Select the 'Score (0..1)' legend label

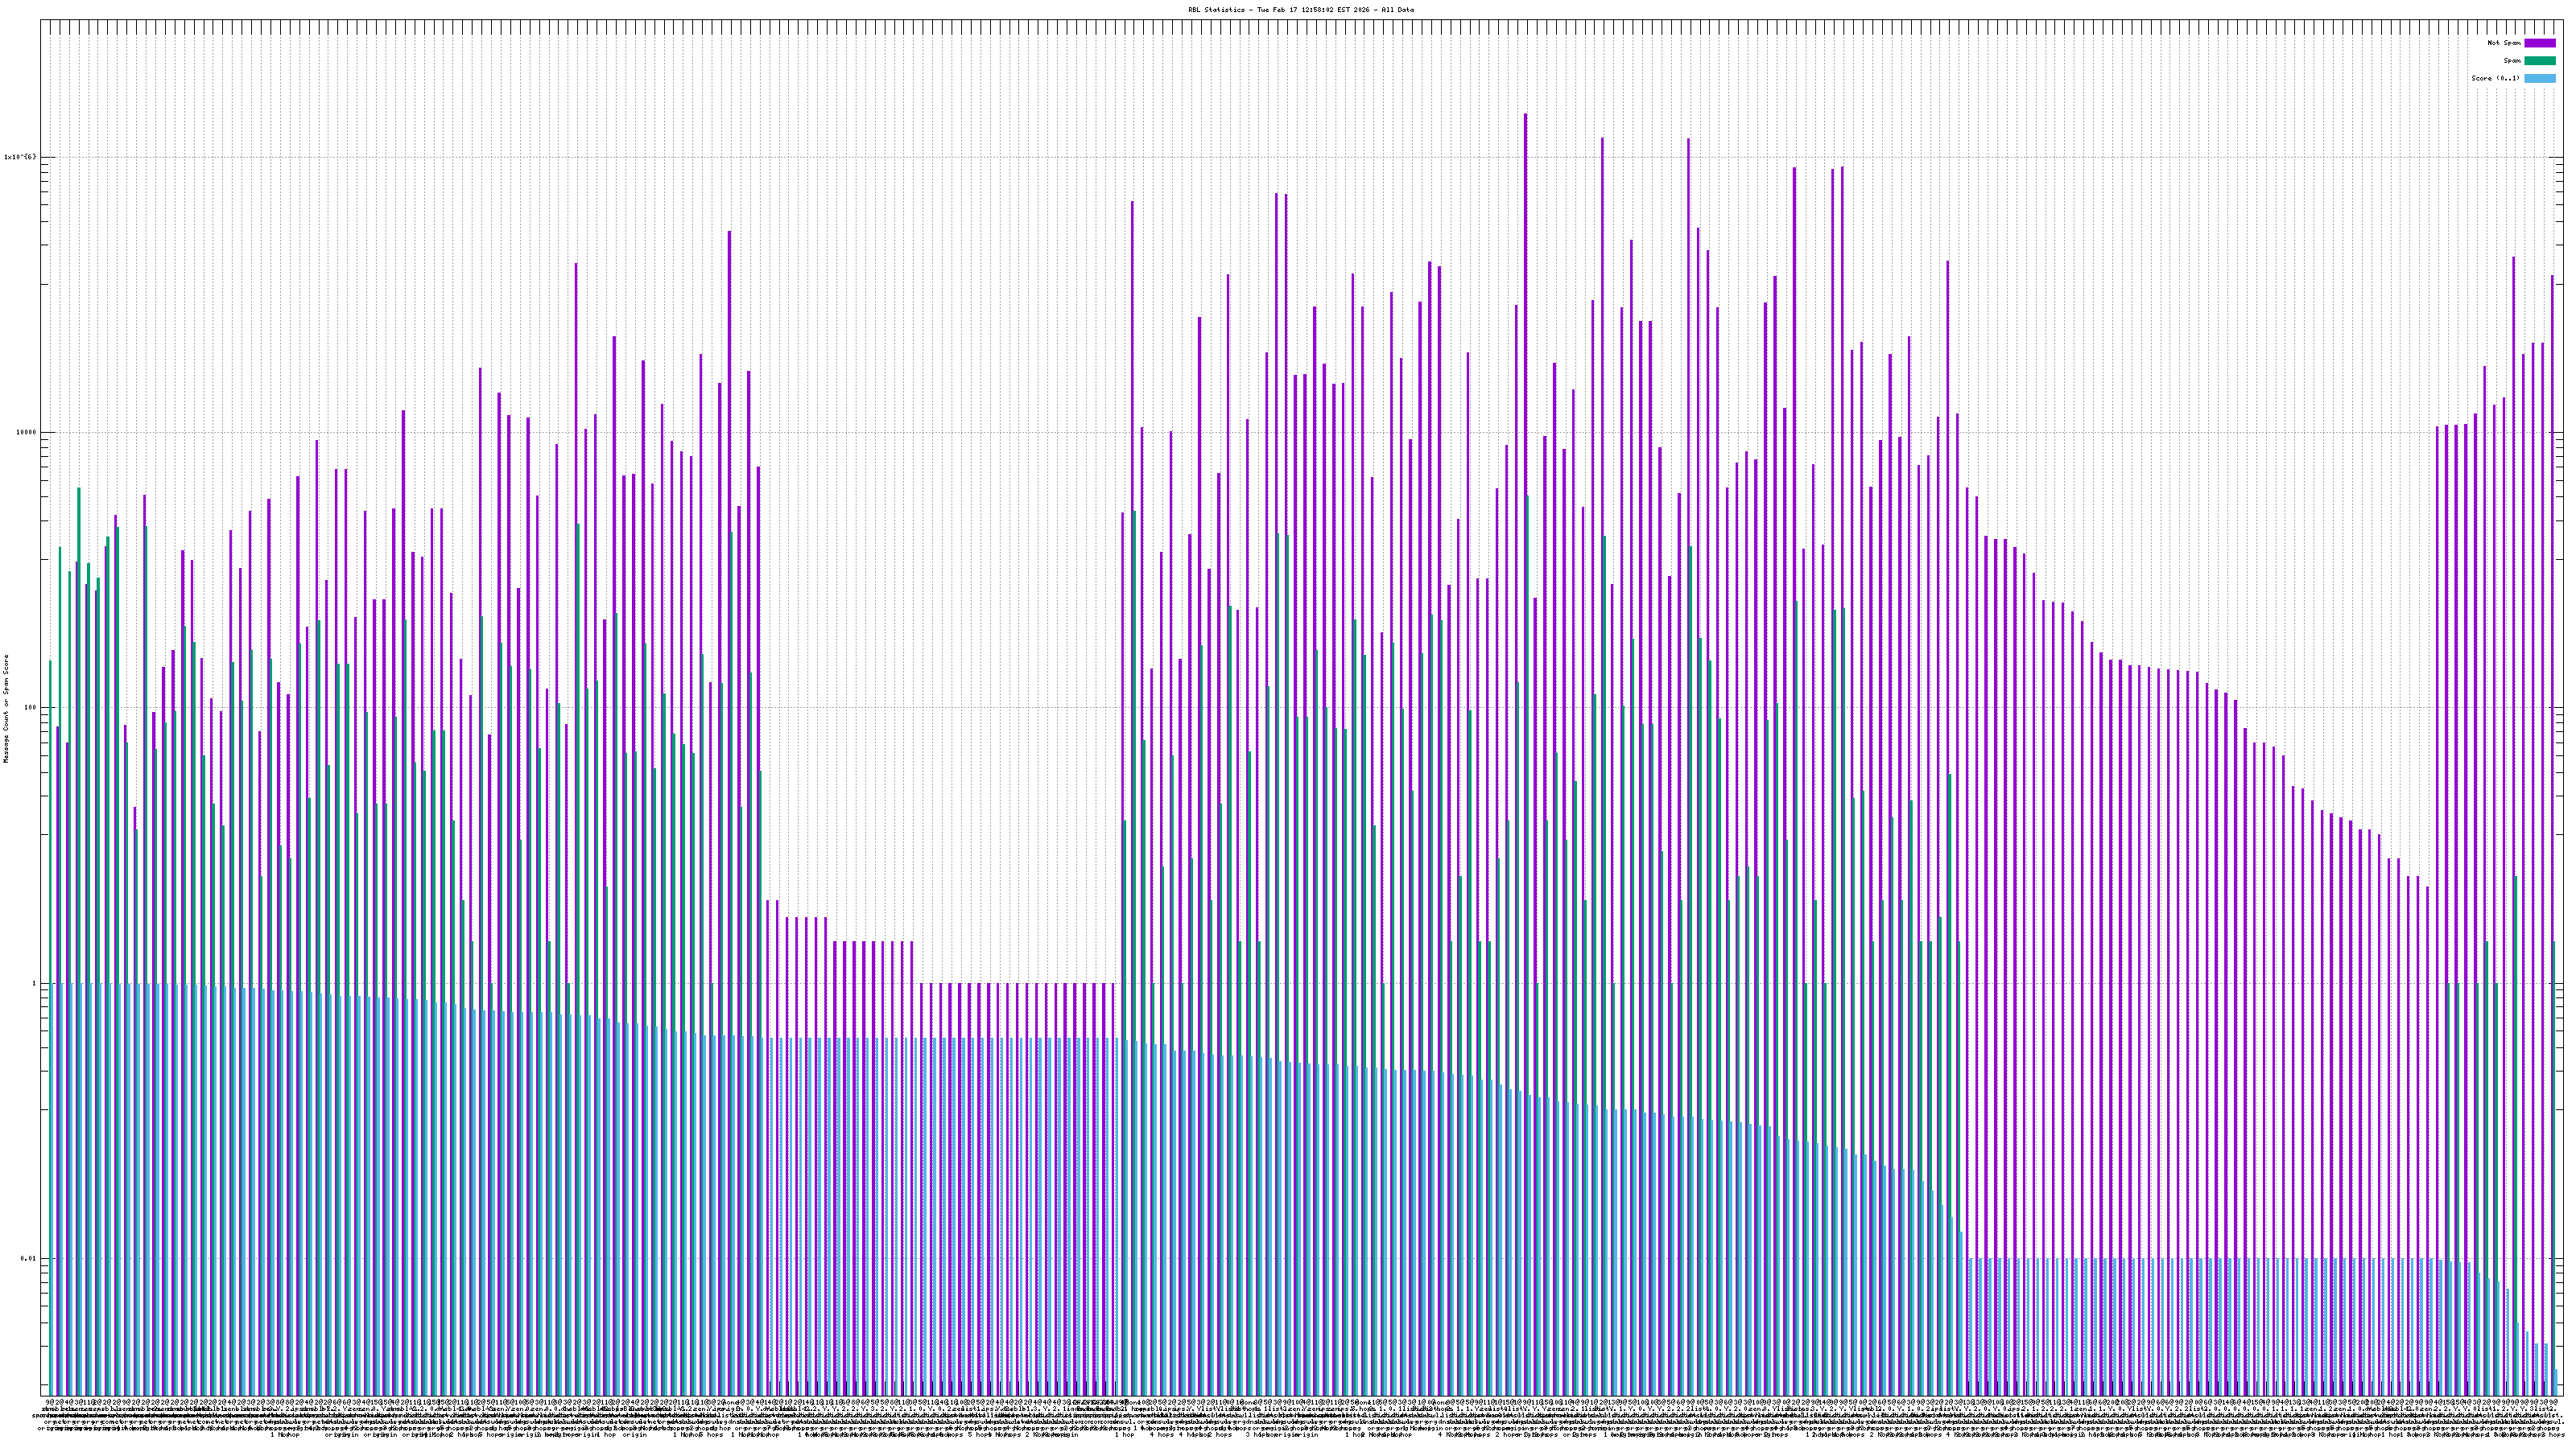coord(2495,78)
